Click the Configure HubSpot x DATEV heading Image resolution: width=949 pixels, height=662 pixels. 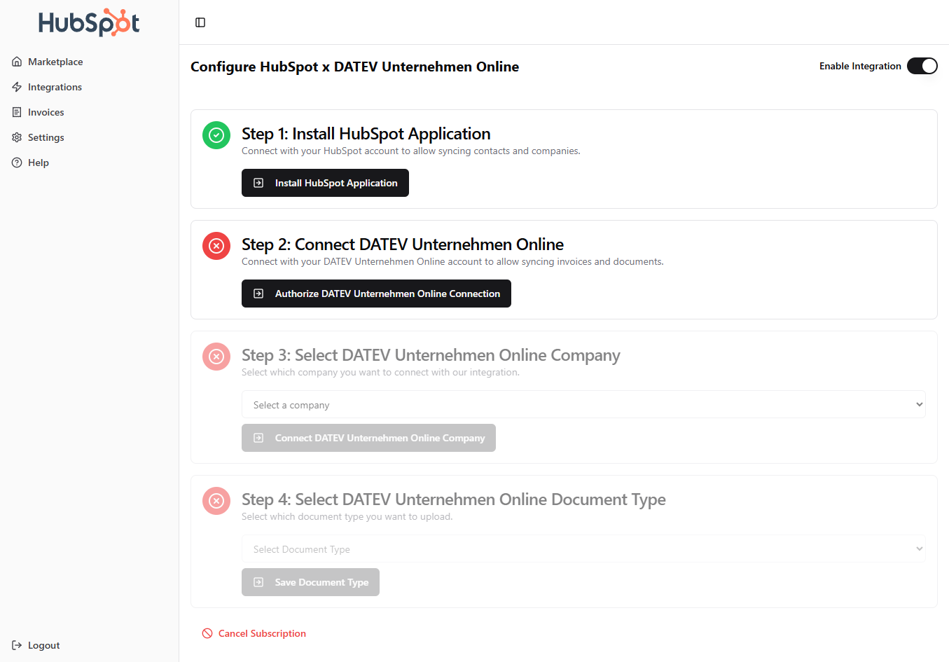[354, 67]
